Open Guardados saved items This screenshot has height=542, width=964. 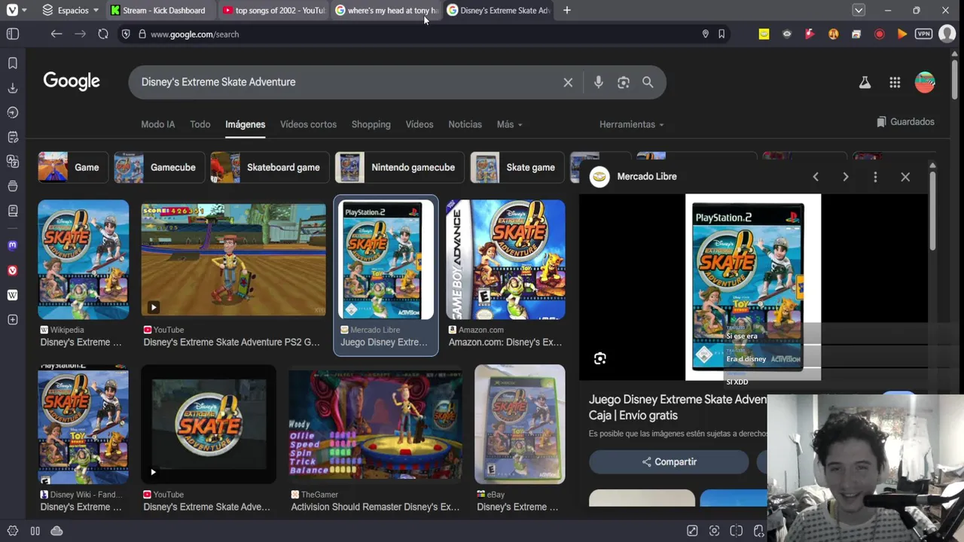coord(905,122)
